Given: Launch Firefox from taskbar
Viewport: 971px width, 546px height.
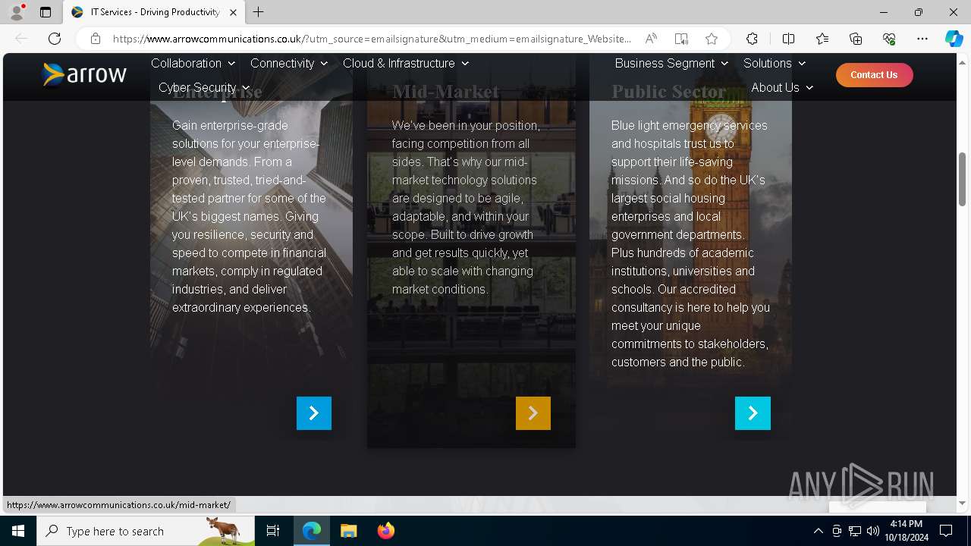Looking at the screenshot, I should coord(386,531).
